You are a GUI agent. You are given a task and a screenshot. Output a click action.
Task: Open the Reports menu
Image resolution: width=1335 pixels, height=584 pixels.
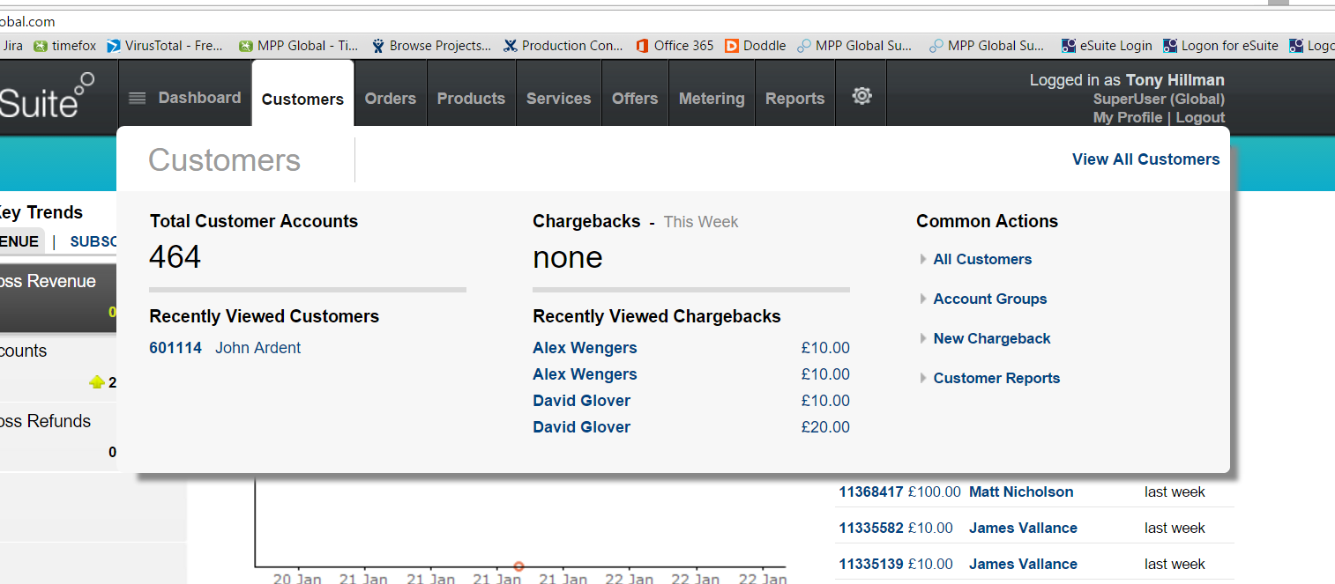pos(794,99)
